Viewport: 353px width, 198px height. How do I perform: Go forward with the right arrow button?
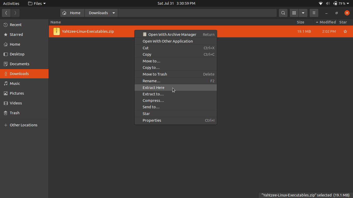pos(15,13)
